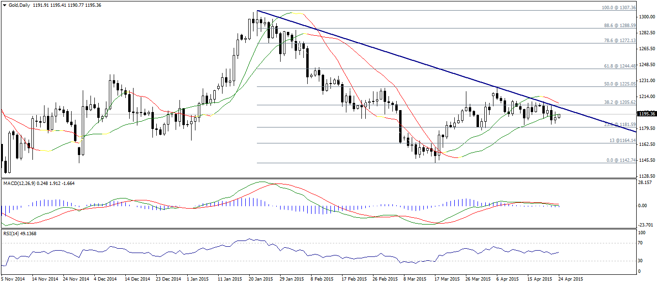The height and width of the screenshot is (283, 657).
Task: Select the 11 Jan 2015 date label
Action: 230,279
